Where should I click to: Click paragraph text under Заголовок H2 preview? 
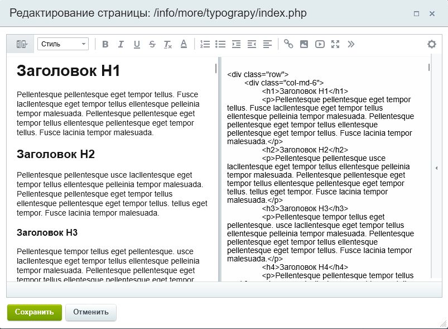click(112, 194)
